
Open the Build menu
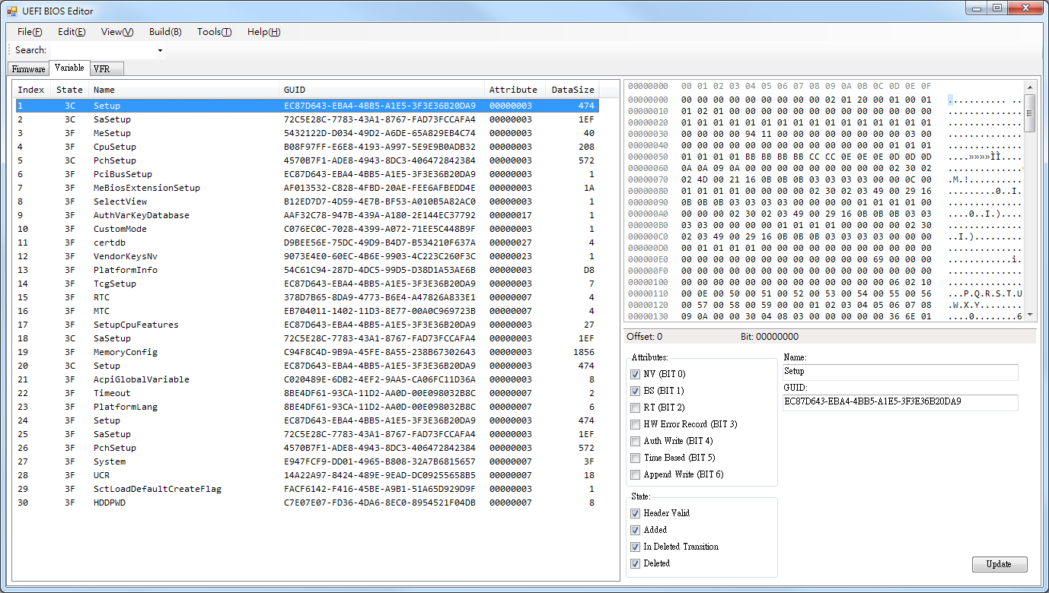tap(164, 31)
